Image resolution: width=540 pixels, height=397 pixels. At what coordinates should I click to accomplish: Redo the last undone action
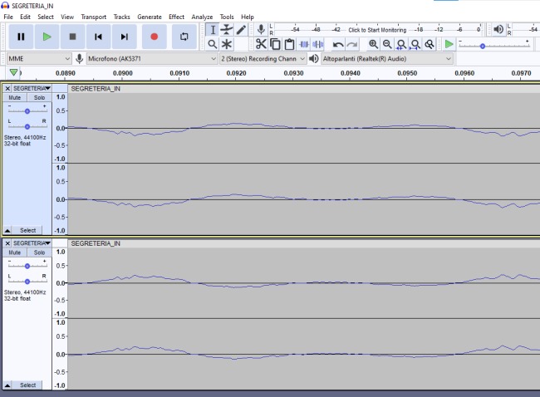pyautogui.click(x=352, y=44)
